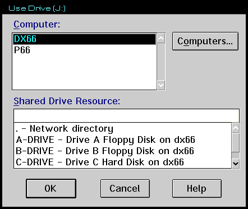Select C-DRIVE Hard Disk on dx66
248x209 pixels.
click(122, 162)
